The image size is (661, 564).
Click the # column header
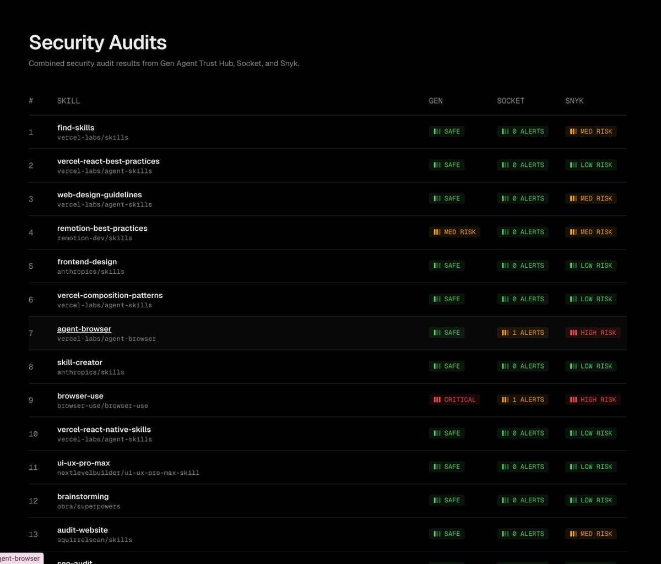(x=31, y=101)
